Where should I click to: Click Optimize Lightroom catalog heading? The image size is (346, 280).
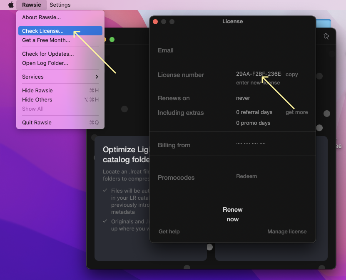pos(126,154)
